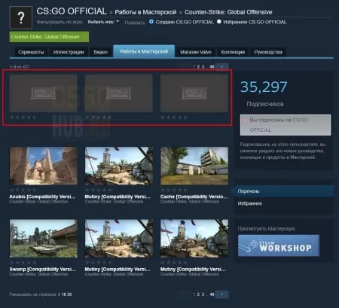Show 9 items per page

pyautogui.click(x=60, y=294)
